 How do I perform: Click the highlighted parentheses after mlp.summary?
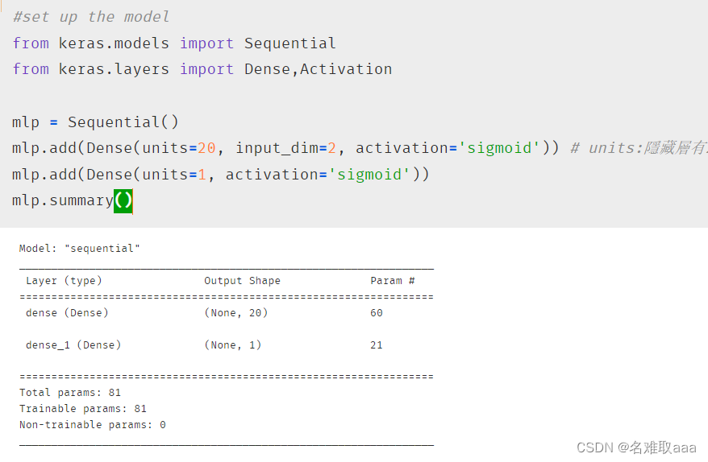123,200
